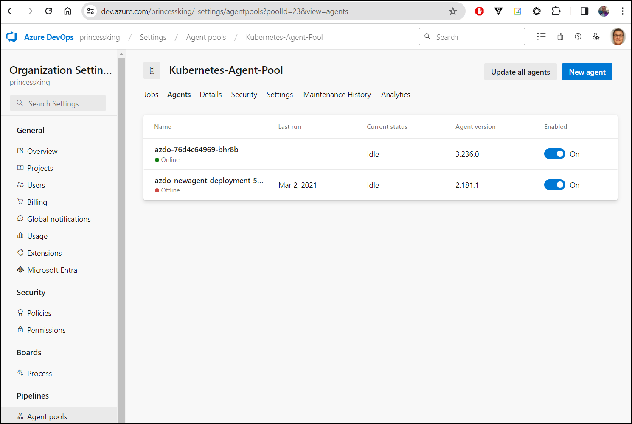Screen dimensions: 632x424
Task: Open the azdo-76d4c64969-bhr8b agent
Action: pyautogui.click(x=197, y=150)
